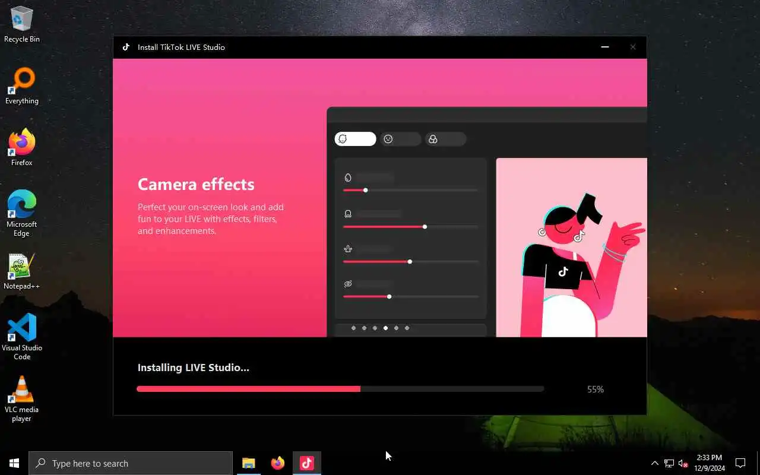The width and height of the screenshot is (760, 475).
Task: Click the 55% progress value
Action: pyautogui.click(x=596, y=389)
